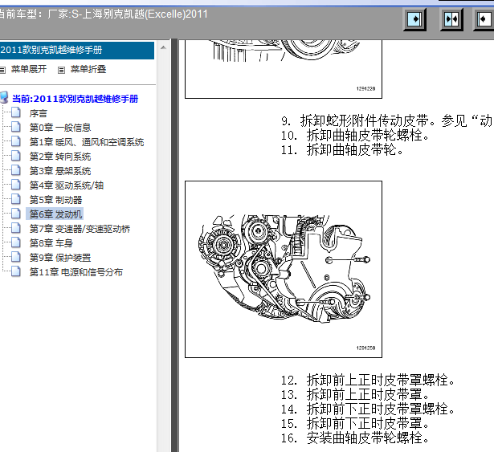Viewport: 494px width, 452px height.
Task: Click the upper engine diagram 1291228
Action: 284,69
